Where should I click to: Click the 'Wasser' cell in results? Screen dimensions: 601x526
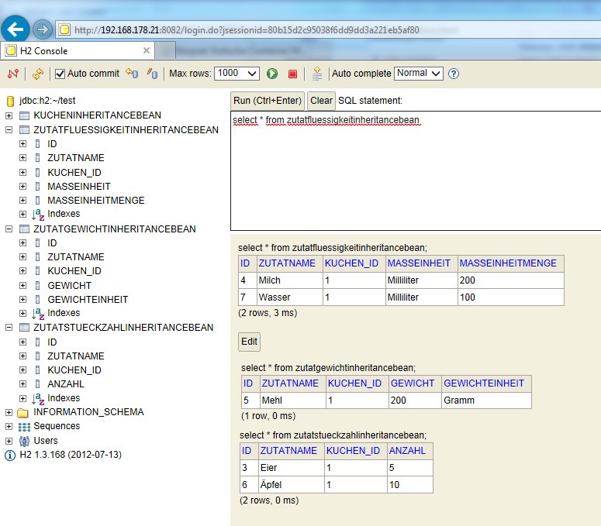point(290,297)
